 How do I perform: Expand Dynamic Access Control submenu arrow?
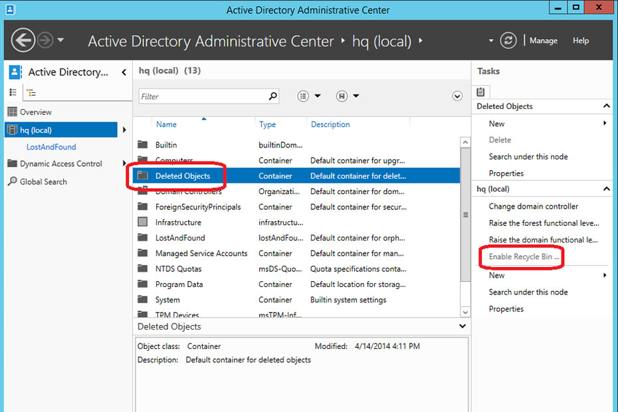[x=124, y=163]
